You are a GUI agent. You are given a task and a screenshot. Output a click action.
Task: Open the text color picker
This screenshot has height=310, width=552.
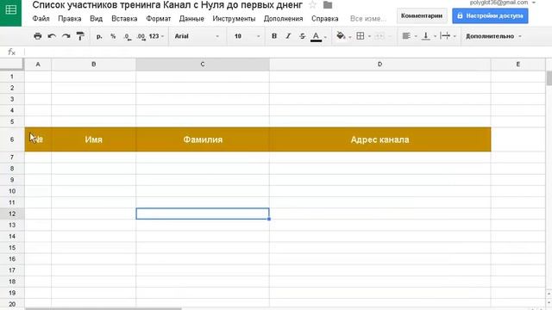(x=317, y=36)
